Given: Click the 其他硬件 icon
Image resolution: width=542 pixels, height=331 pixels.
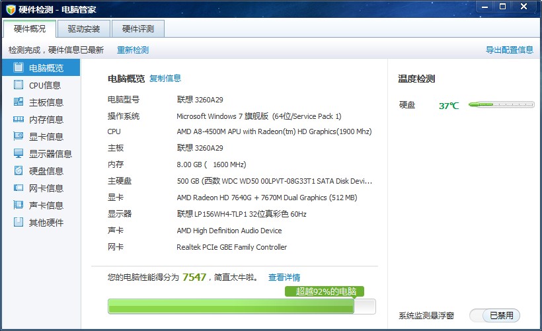Looking at the screenshot, I should tap(19, 222).
